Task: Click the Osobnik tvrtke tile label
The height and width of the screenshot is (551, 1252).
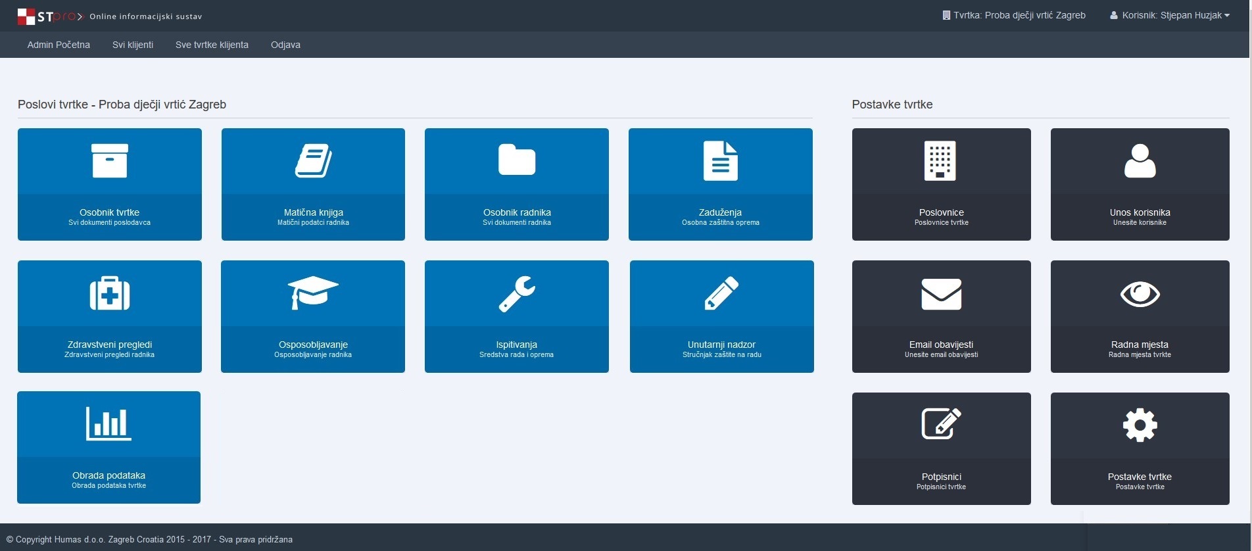Action: 110,212
